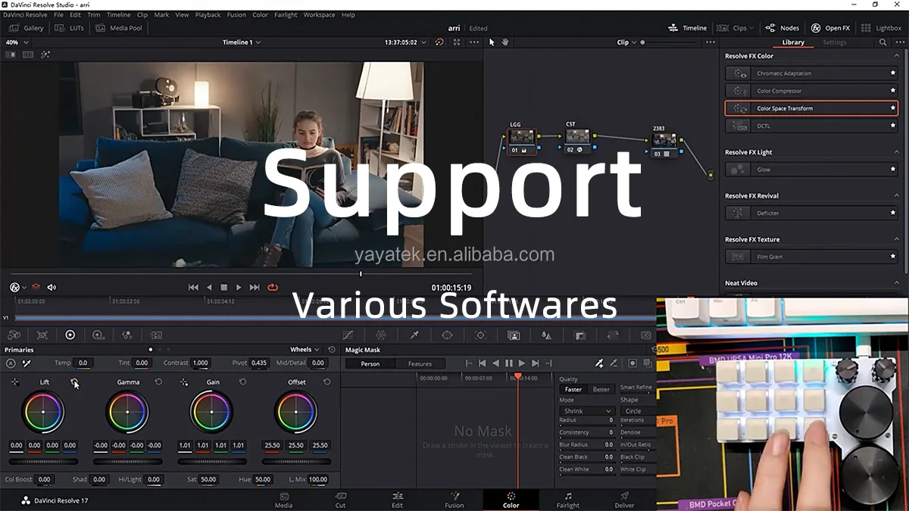Click the search icon in Open FX library
The height and width of the screenshot is (511, 909).
882,42
